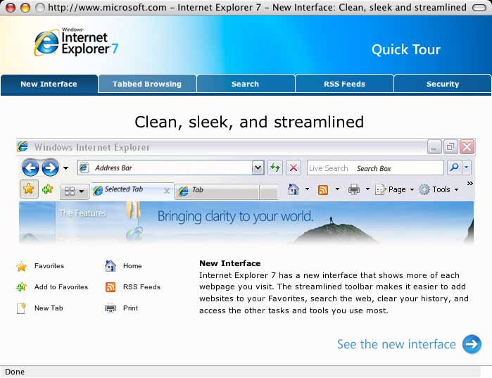Click the 'Favorites' legend label
This screenshot has height=378, width=492.
pos(49,266)
